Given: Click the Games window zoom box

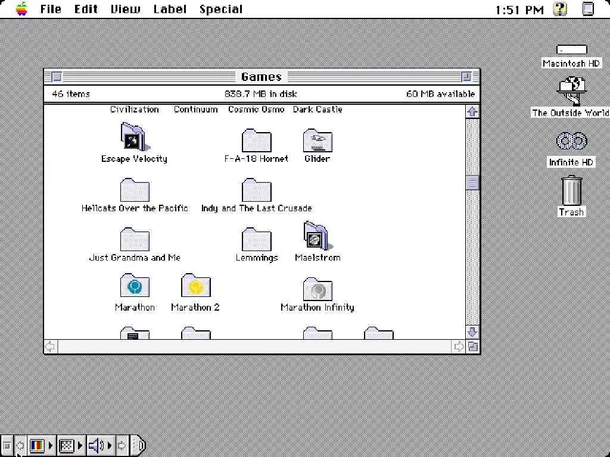Looking at the screenshot, I should 466,77.
